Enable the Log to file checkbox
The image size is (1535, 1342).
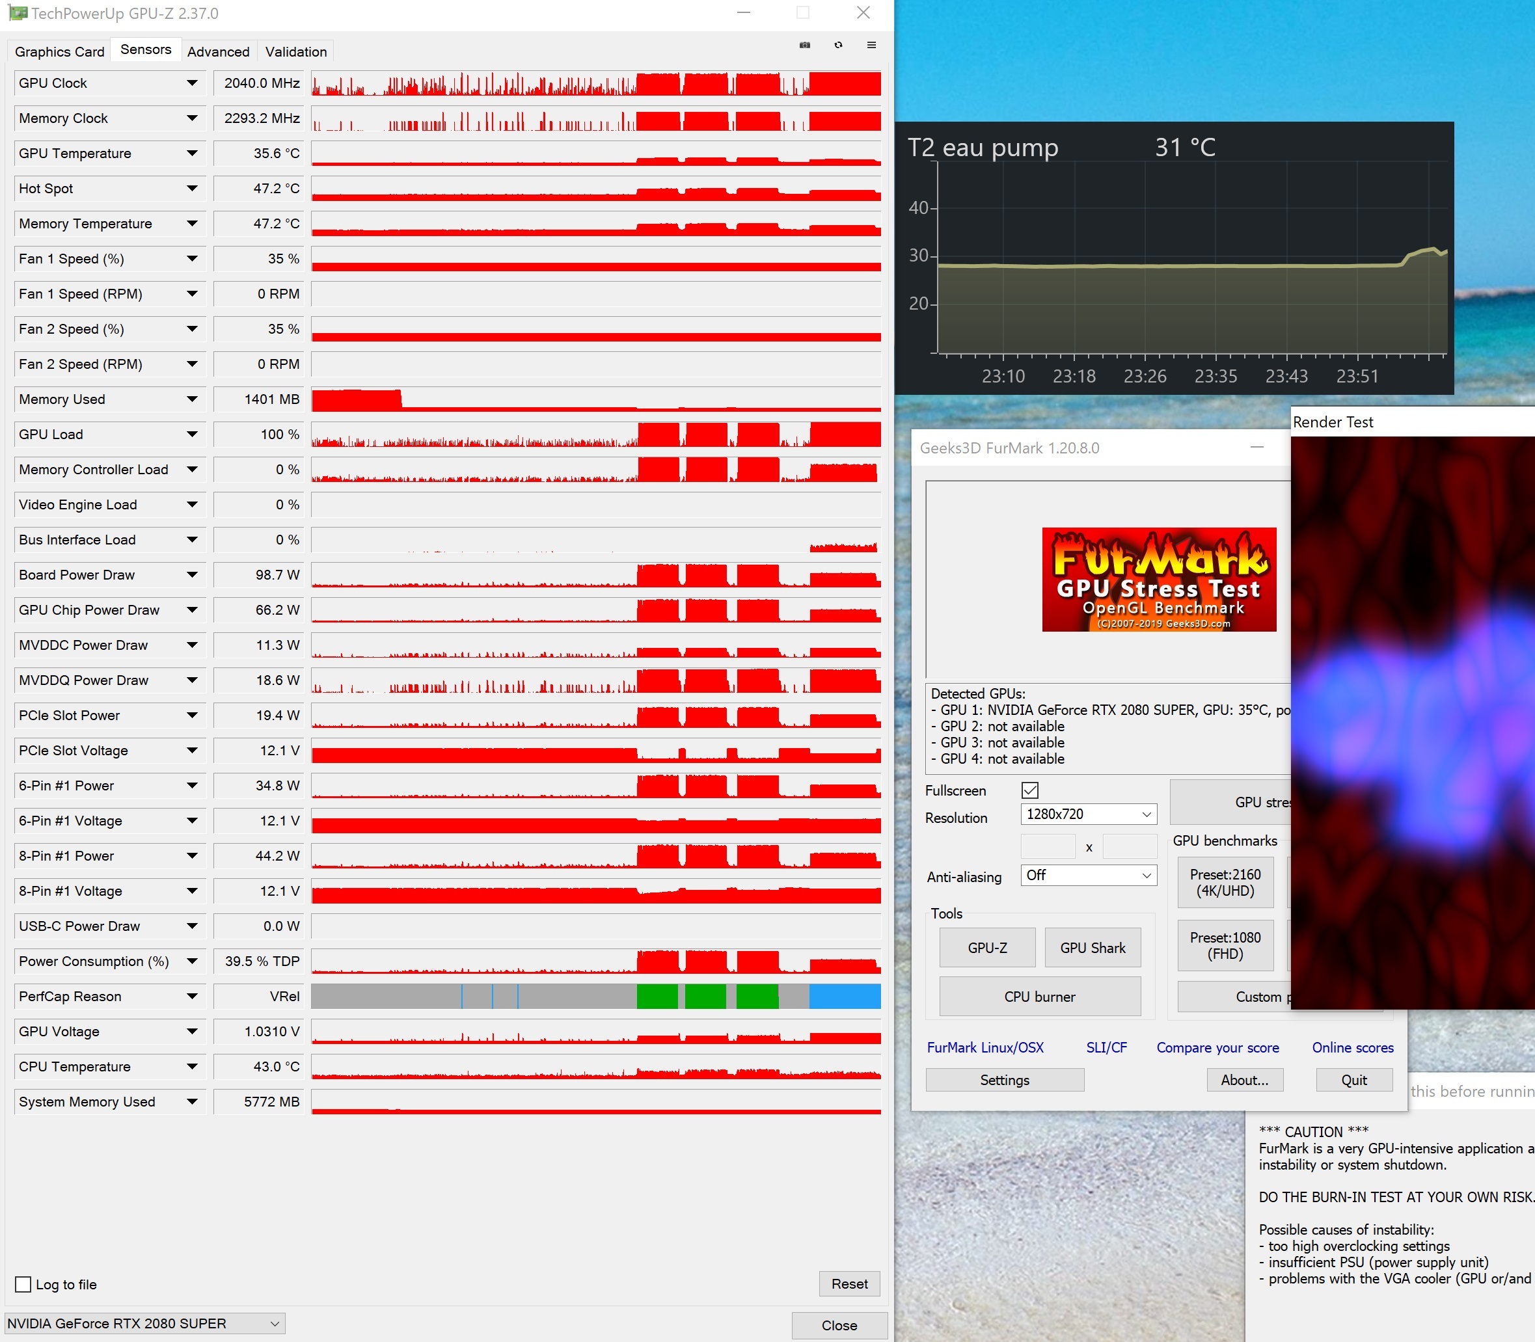[x=23, y=1284]
